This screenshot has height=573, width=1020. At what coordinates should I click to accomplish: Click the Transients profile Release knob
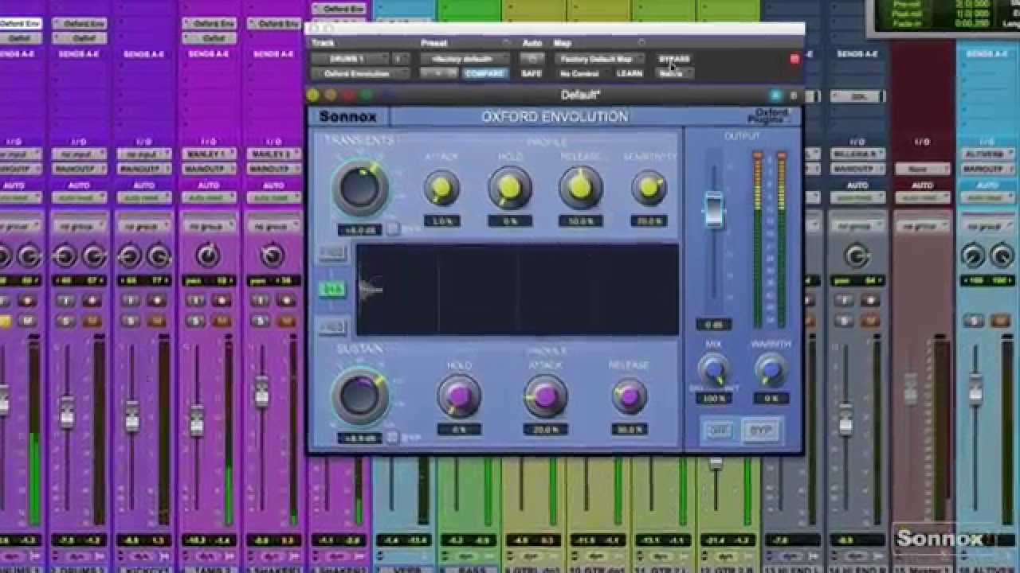pyautogui.click(x=580, y=188)
